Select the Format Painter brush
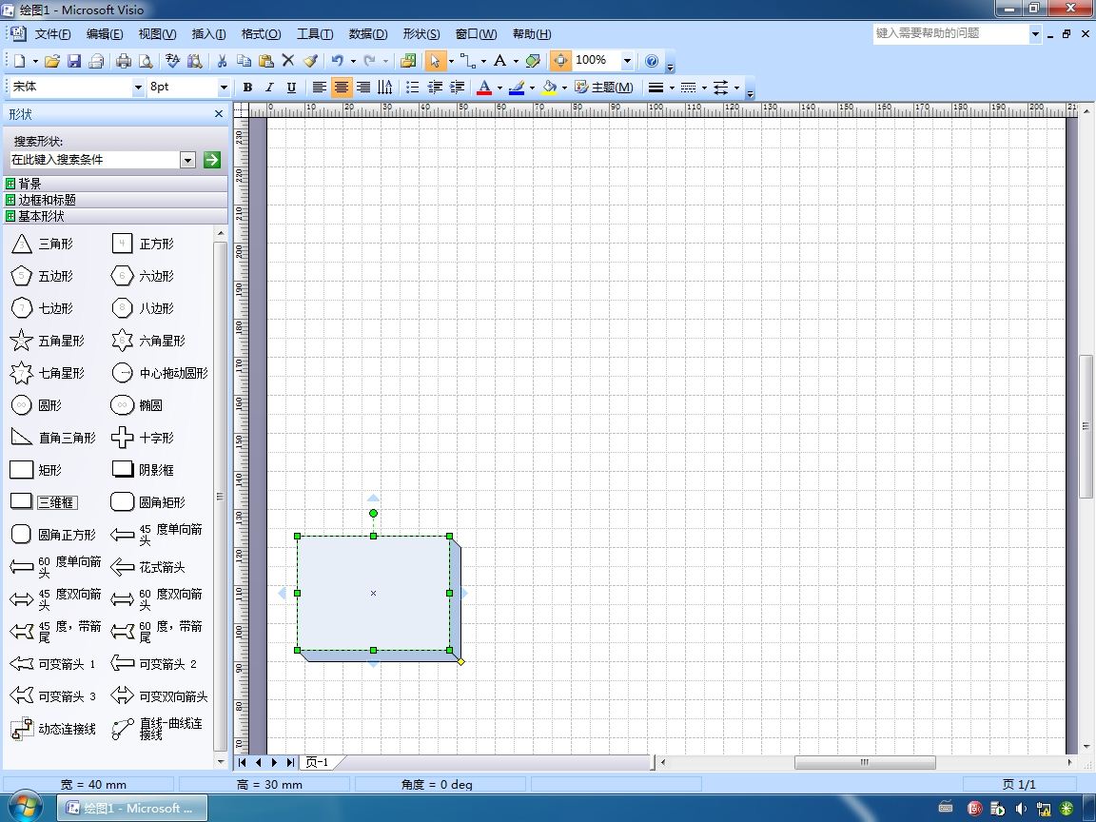The height and width of the screenshot is (822, 1096). pyautogui.click(x=310, y=61)
